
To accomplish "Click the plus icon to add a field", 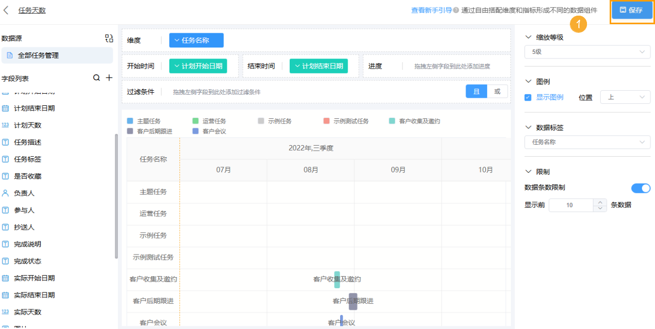I will point(109,79).
